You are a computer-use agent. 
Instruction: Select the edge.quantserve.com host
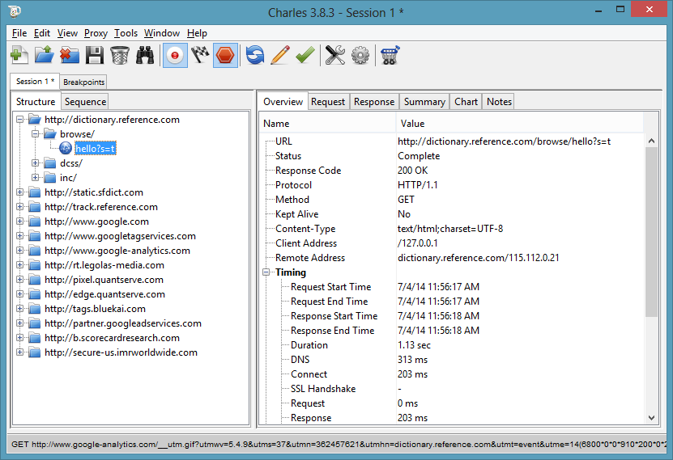(x=104, y=294)
